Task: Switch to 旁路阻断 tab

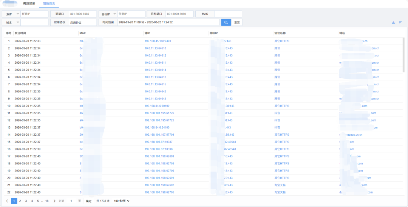Action: [x=29, y=4]
